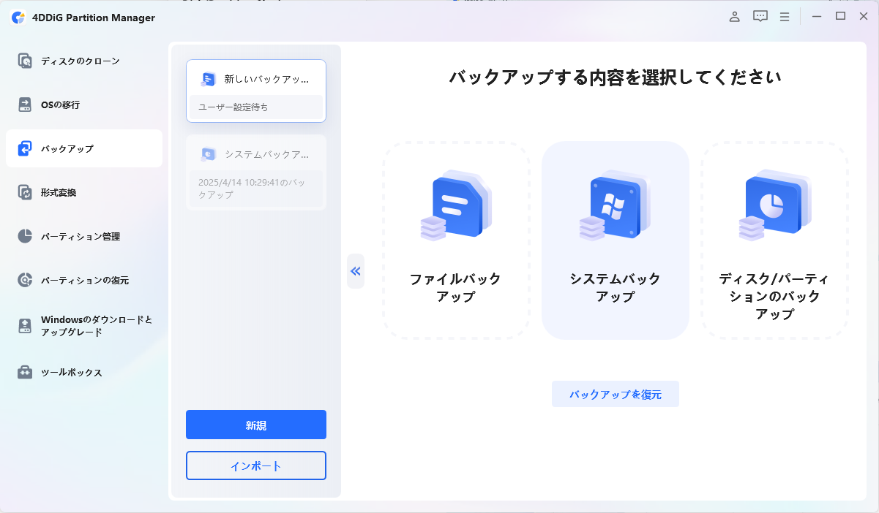Open the hamburger menu icon
This screenshot has height=513, width=879.
784,17
